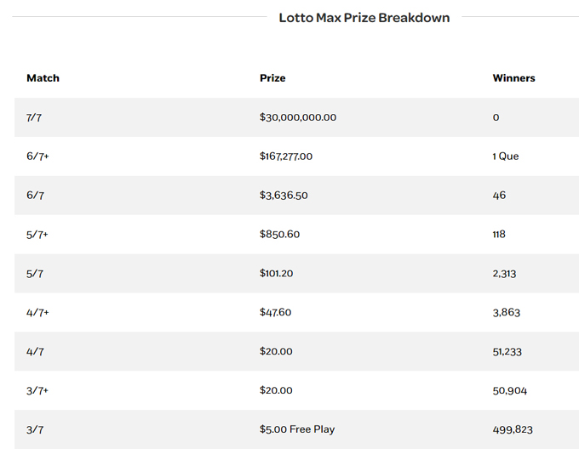Click the $30,000,000.00 jackpot prize
This screenshot has height=460, width=579.
[298, 117]
